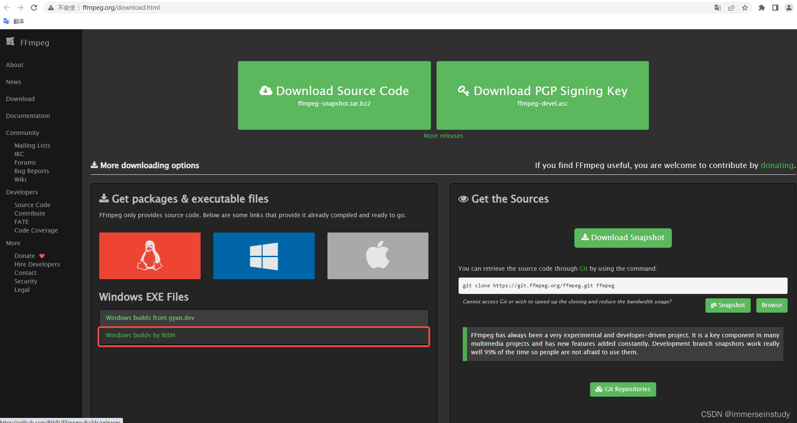Open Windows builds by BtbN
The width and height of the screenshot is (797, 423).
tap(140, 335)
